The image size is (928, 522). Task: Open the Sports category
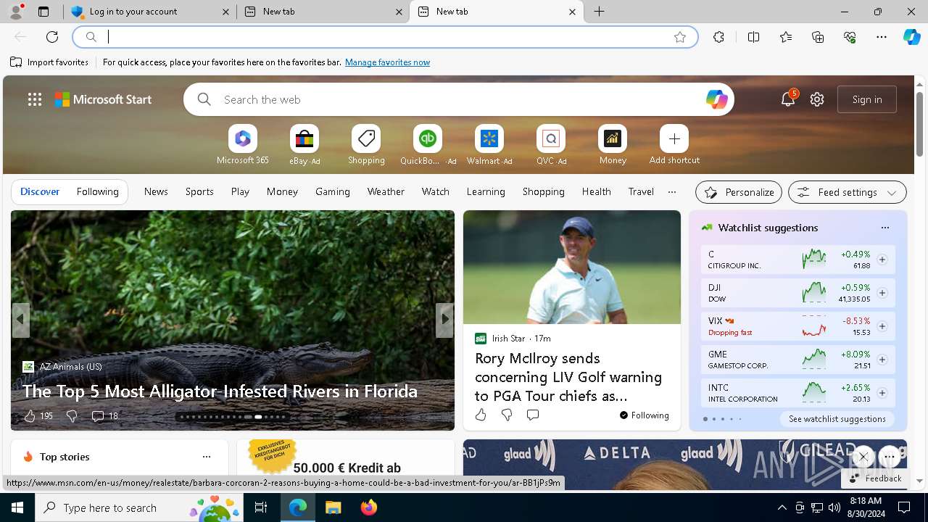pyautogui.click(x=199, y=192)
